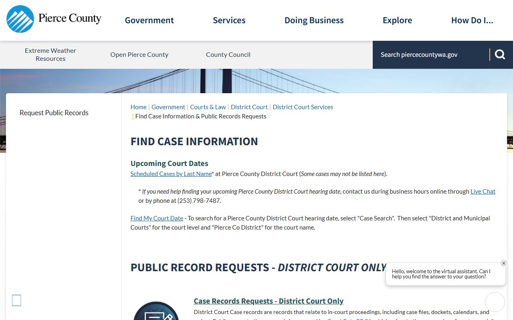Click the small square box in the sidebar
Screen dimensions: 513x320
pyautogui.click(x=16, y=300)
